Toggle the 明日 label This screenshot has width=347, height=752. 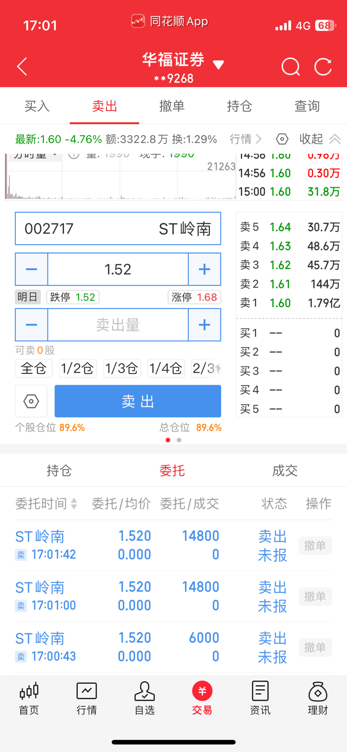[28, 297]
